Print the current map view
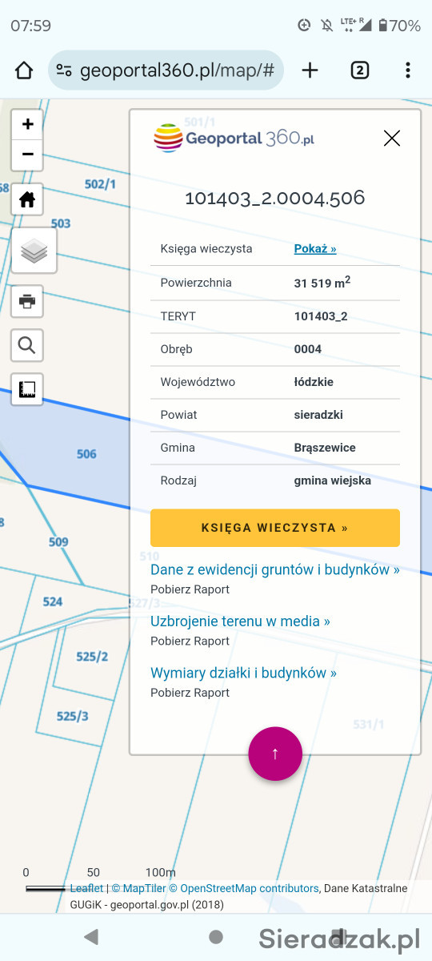 (27, 301)
